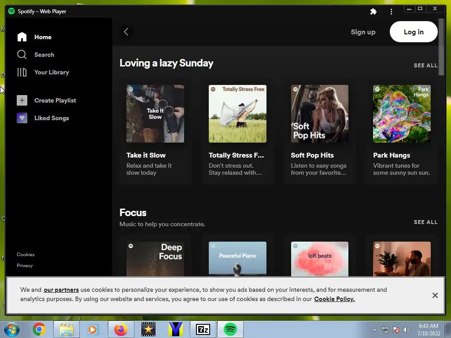This screenshot has width=451, height=338.
Task: Click 'Relax and take it slow today'
Action: coord(149,169)
